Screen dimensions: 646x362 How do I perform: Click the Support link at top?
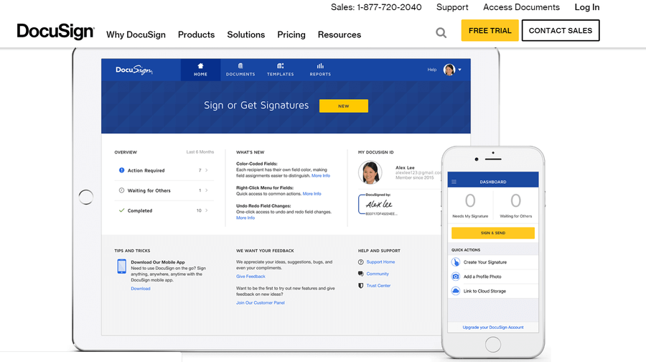(x=452, y=7)
